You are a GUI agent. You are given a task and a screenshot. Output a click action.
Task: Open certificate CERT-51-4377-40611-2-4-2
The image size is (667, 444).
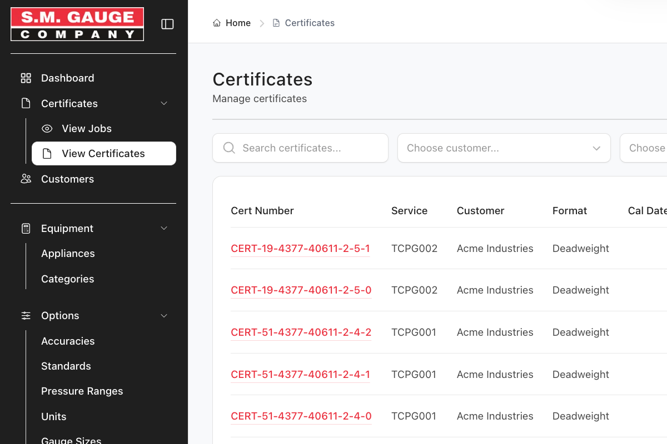[x=301, y=332]
